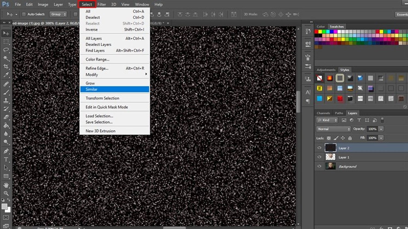Viewport: 408px width, 229px height.
Task: Hide Layer 1 with its eye icon
Action: [319, 157]
